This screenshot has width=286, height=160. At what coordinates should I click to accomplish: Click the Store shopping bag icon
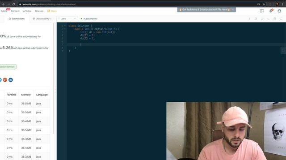point(49,11)
